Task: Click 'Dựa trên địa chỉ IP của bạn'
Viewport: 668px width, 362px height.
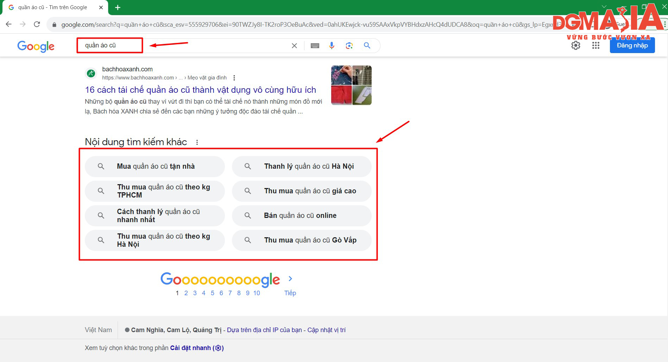Action: point(264,330)
